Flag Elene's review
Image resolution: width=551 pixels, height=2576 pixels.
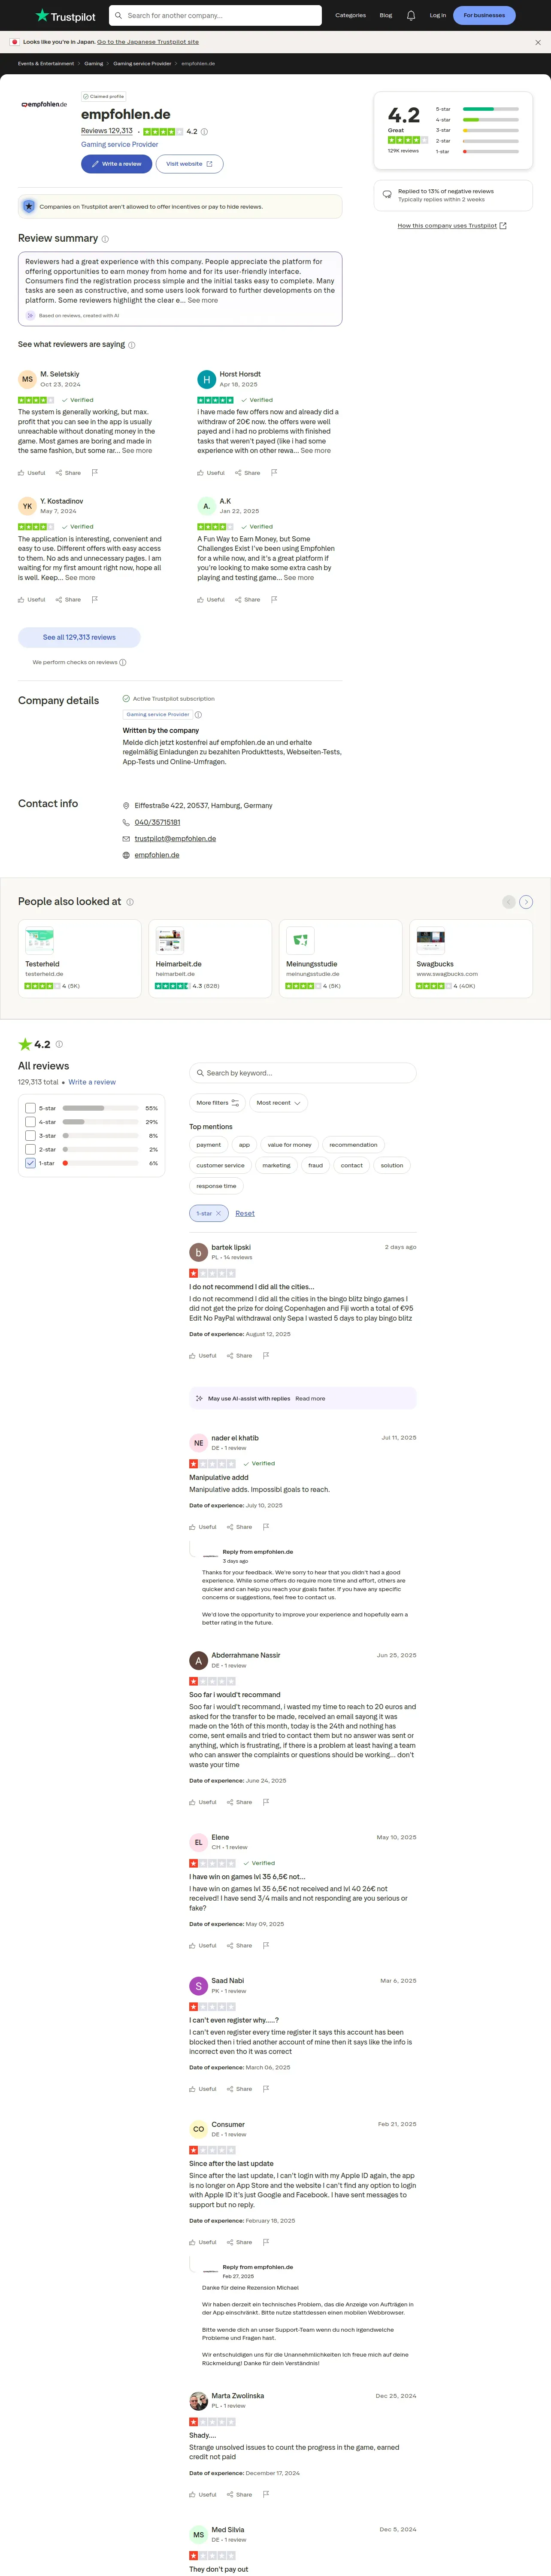click(266, 1945)
